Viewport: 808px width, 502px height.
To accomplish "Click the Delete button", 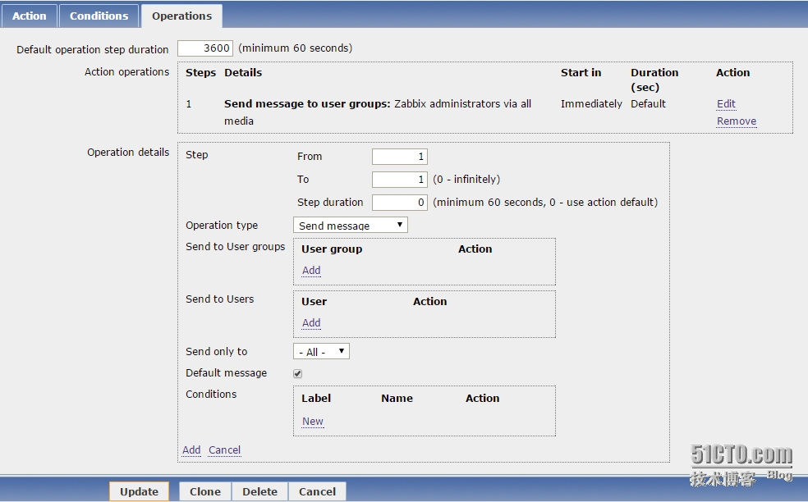I will [259, 491].
